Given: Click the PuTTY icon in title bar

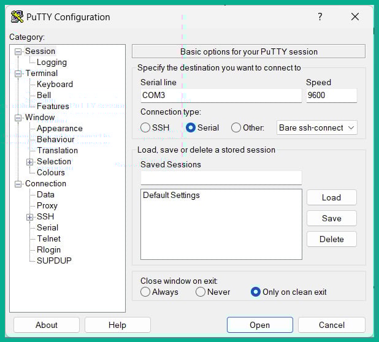Looking at the screenshot, I should click(17, 17).
